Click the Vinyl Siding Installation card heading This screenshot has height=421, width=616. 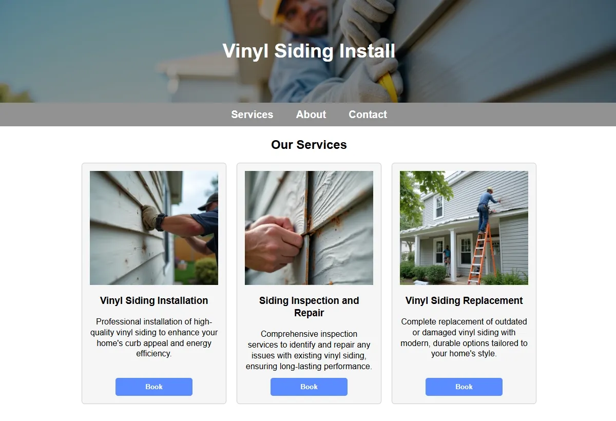[x=154, y=301]
